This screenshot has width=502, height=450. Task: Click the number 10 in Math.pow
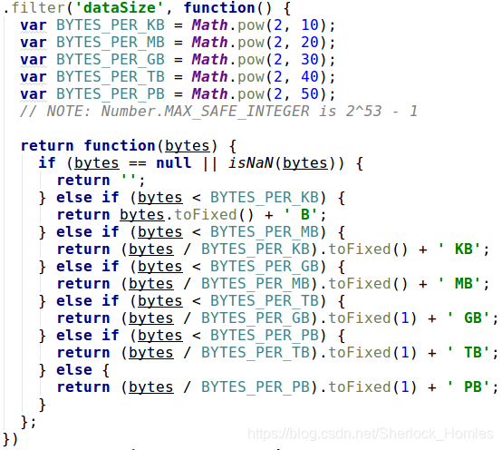tap(310, 25)
